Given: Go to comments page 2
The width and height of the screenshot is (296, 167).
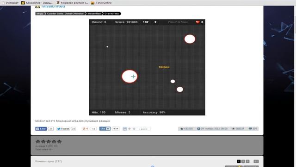Looking at the screenshot, I should click(243, 161).
